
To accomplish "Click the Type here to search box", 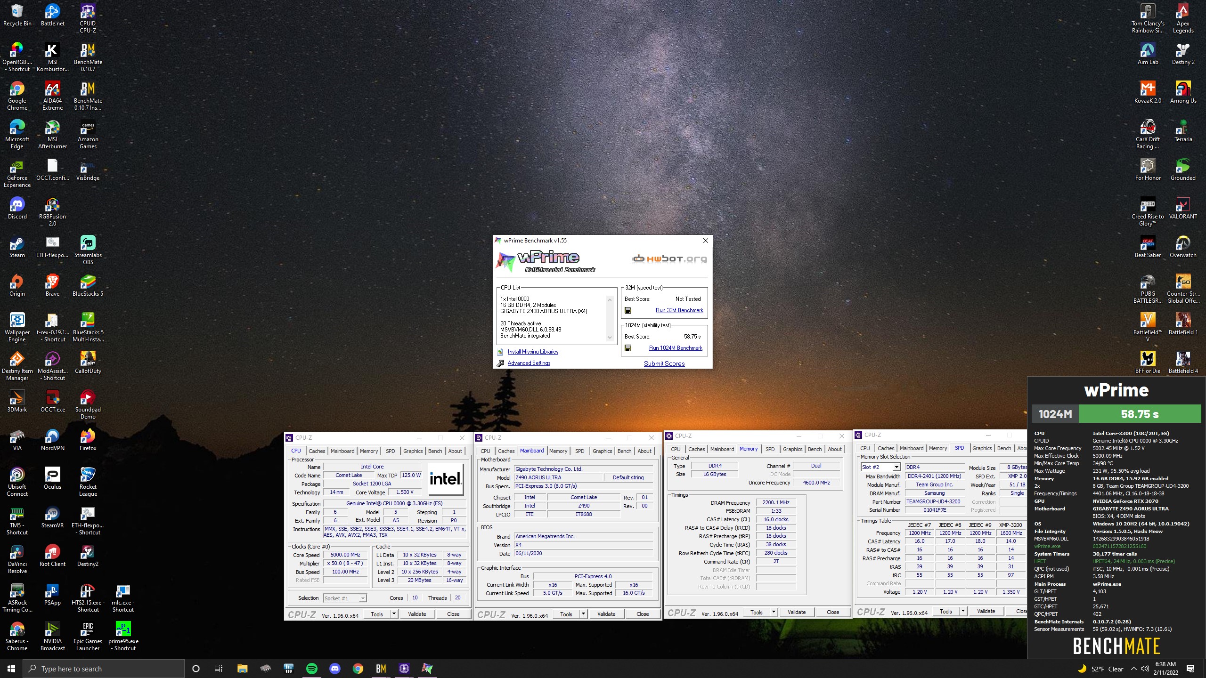I will (x=104, y=669).
